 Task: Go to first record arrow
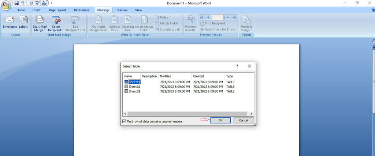tap(202, 17)
